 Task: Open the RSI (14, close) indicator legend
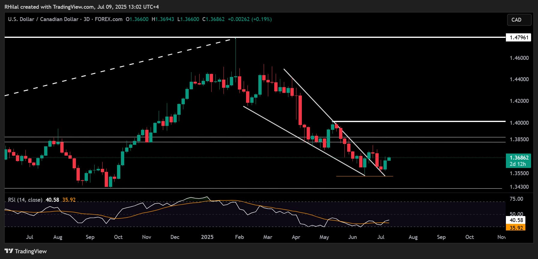pyautogui.click(x=25, y=200)
